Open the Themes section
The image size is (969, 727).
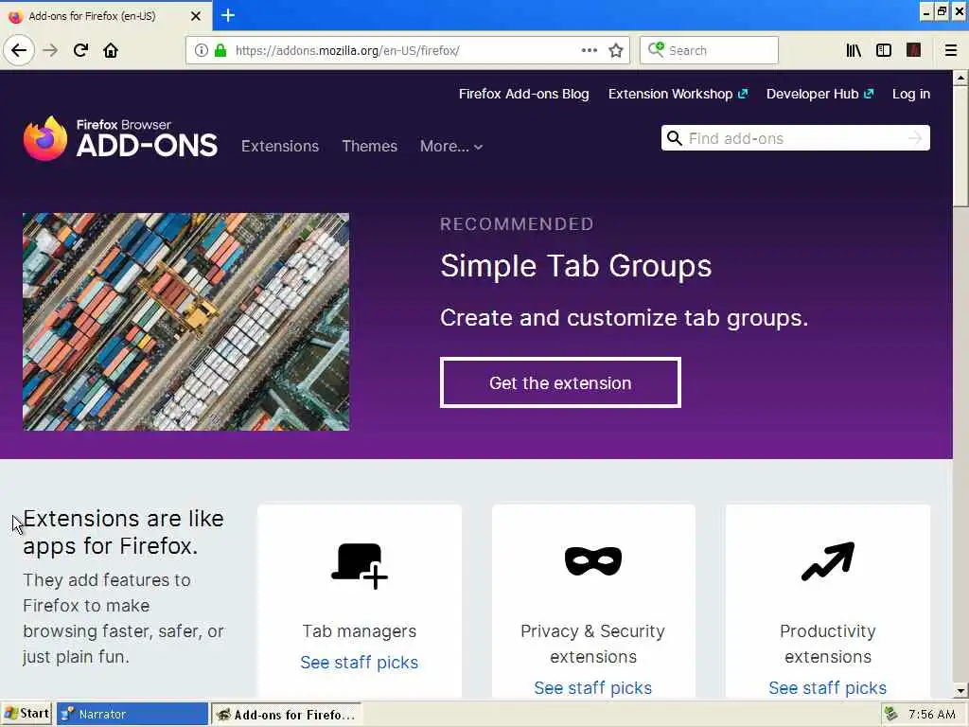pos(370,146)
